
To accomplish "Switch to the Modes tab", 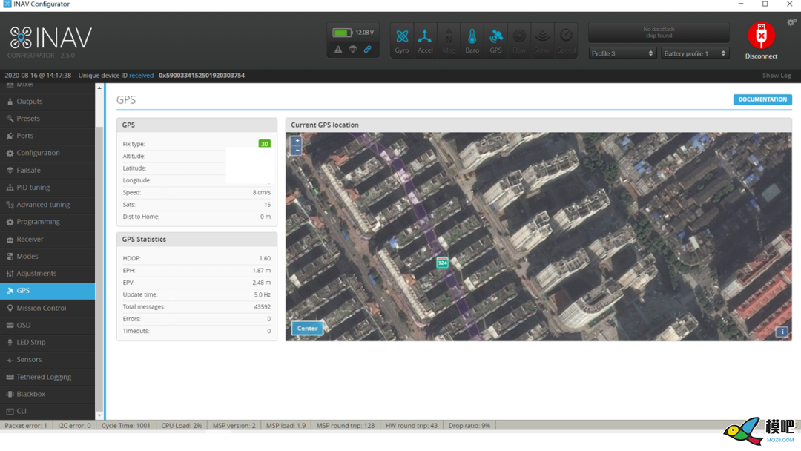I will click(x=47, y=257).
